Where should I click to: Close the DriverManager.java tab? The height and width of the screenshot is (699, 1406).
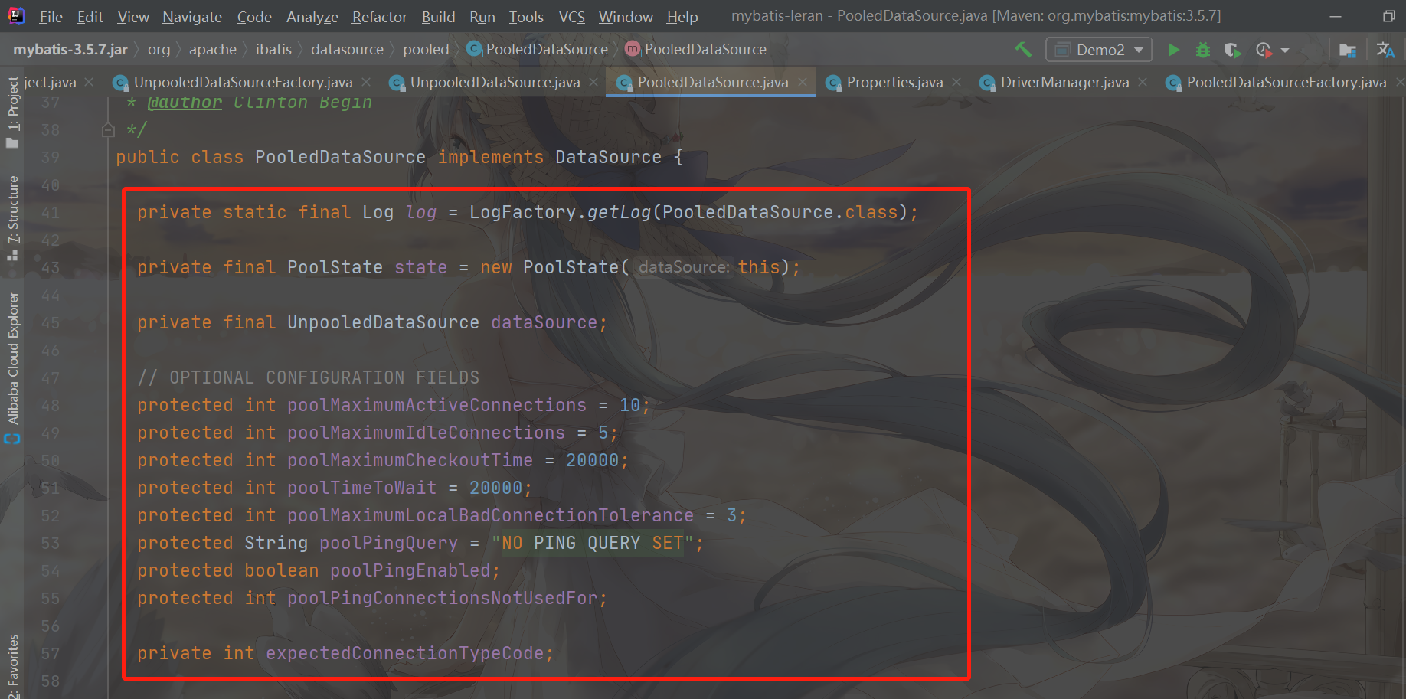(1143, 82)
